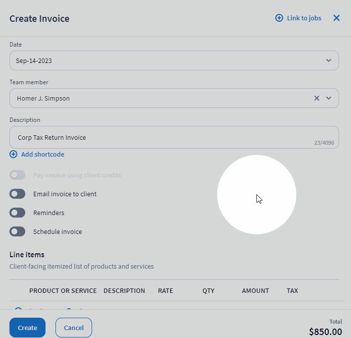
Task: Click the TAX column header
Action: [x=292, y=291]
